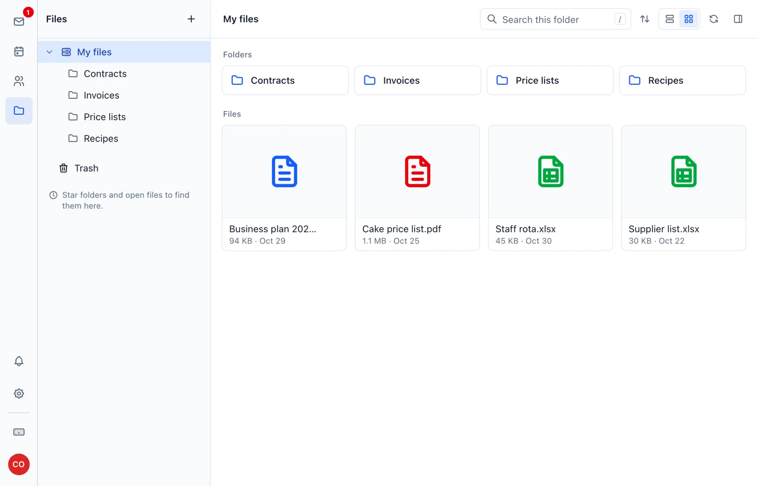Open the Price lists folder card
Image resolution: width=757 pixels, height=486 pixels.
pos(550,80)
